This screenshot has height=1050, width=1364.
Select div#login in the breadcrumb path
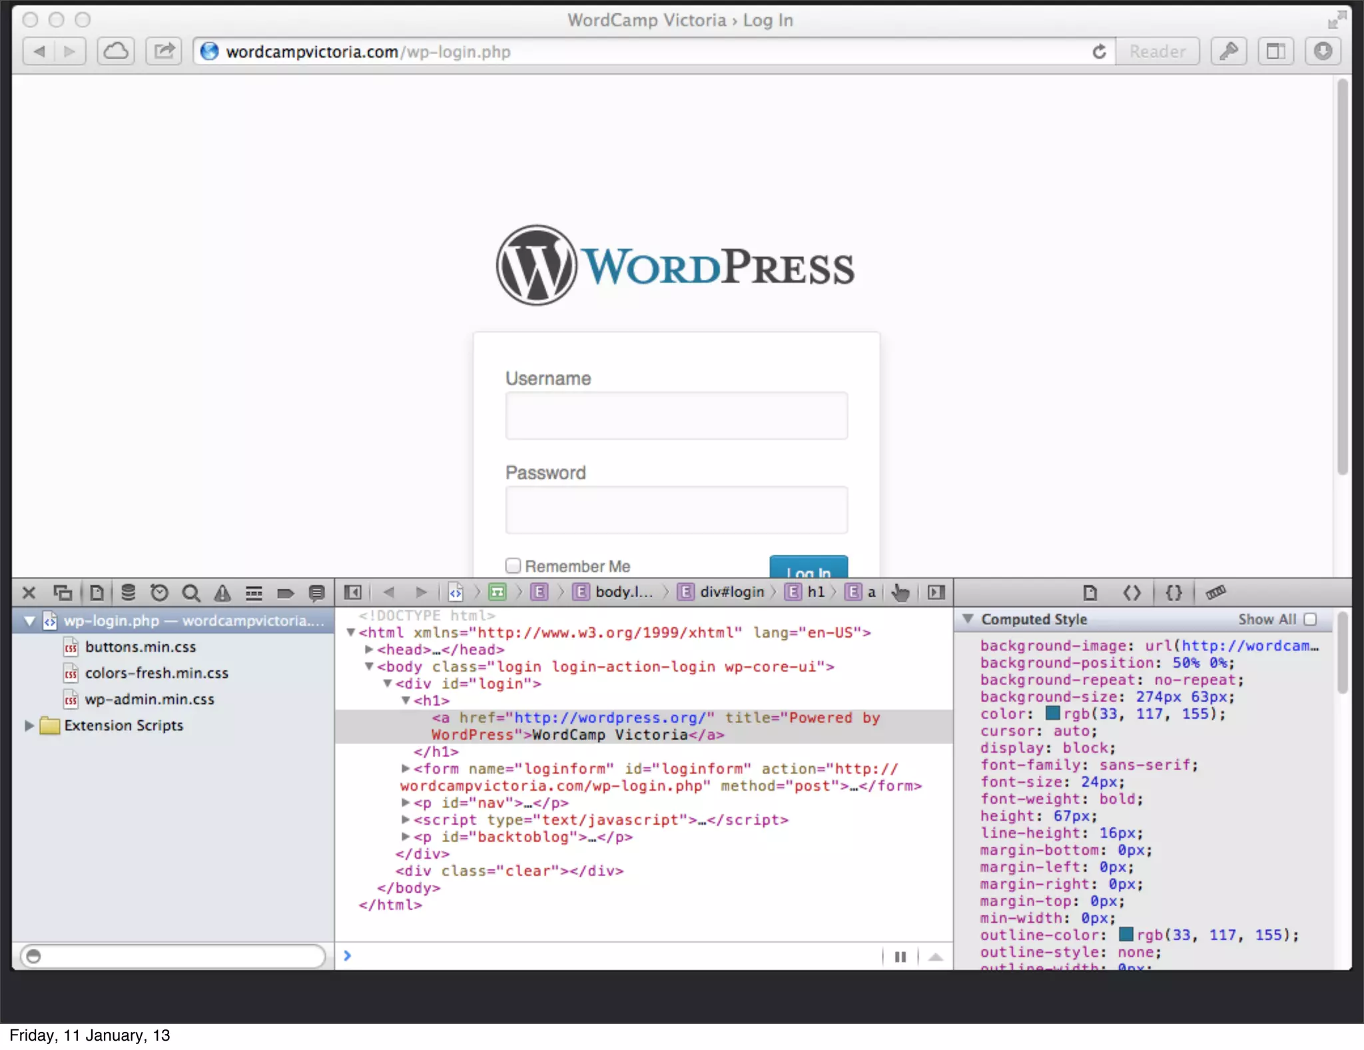tap(731, 592)
